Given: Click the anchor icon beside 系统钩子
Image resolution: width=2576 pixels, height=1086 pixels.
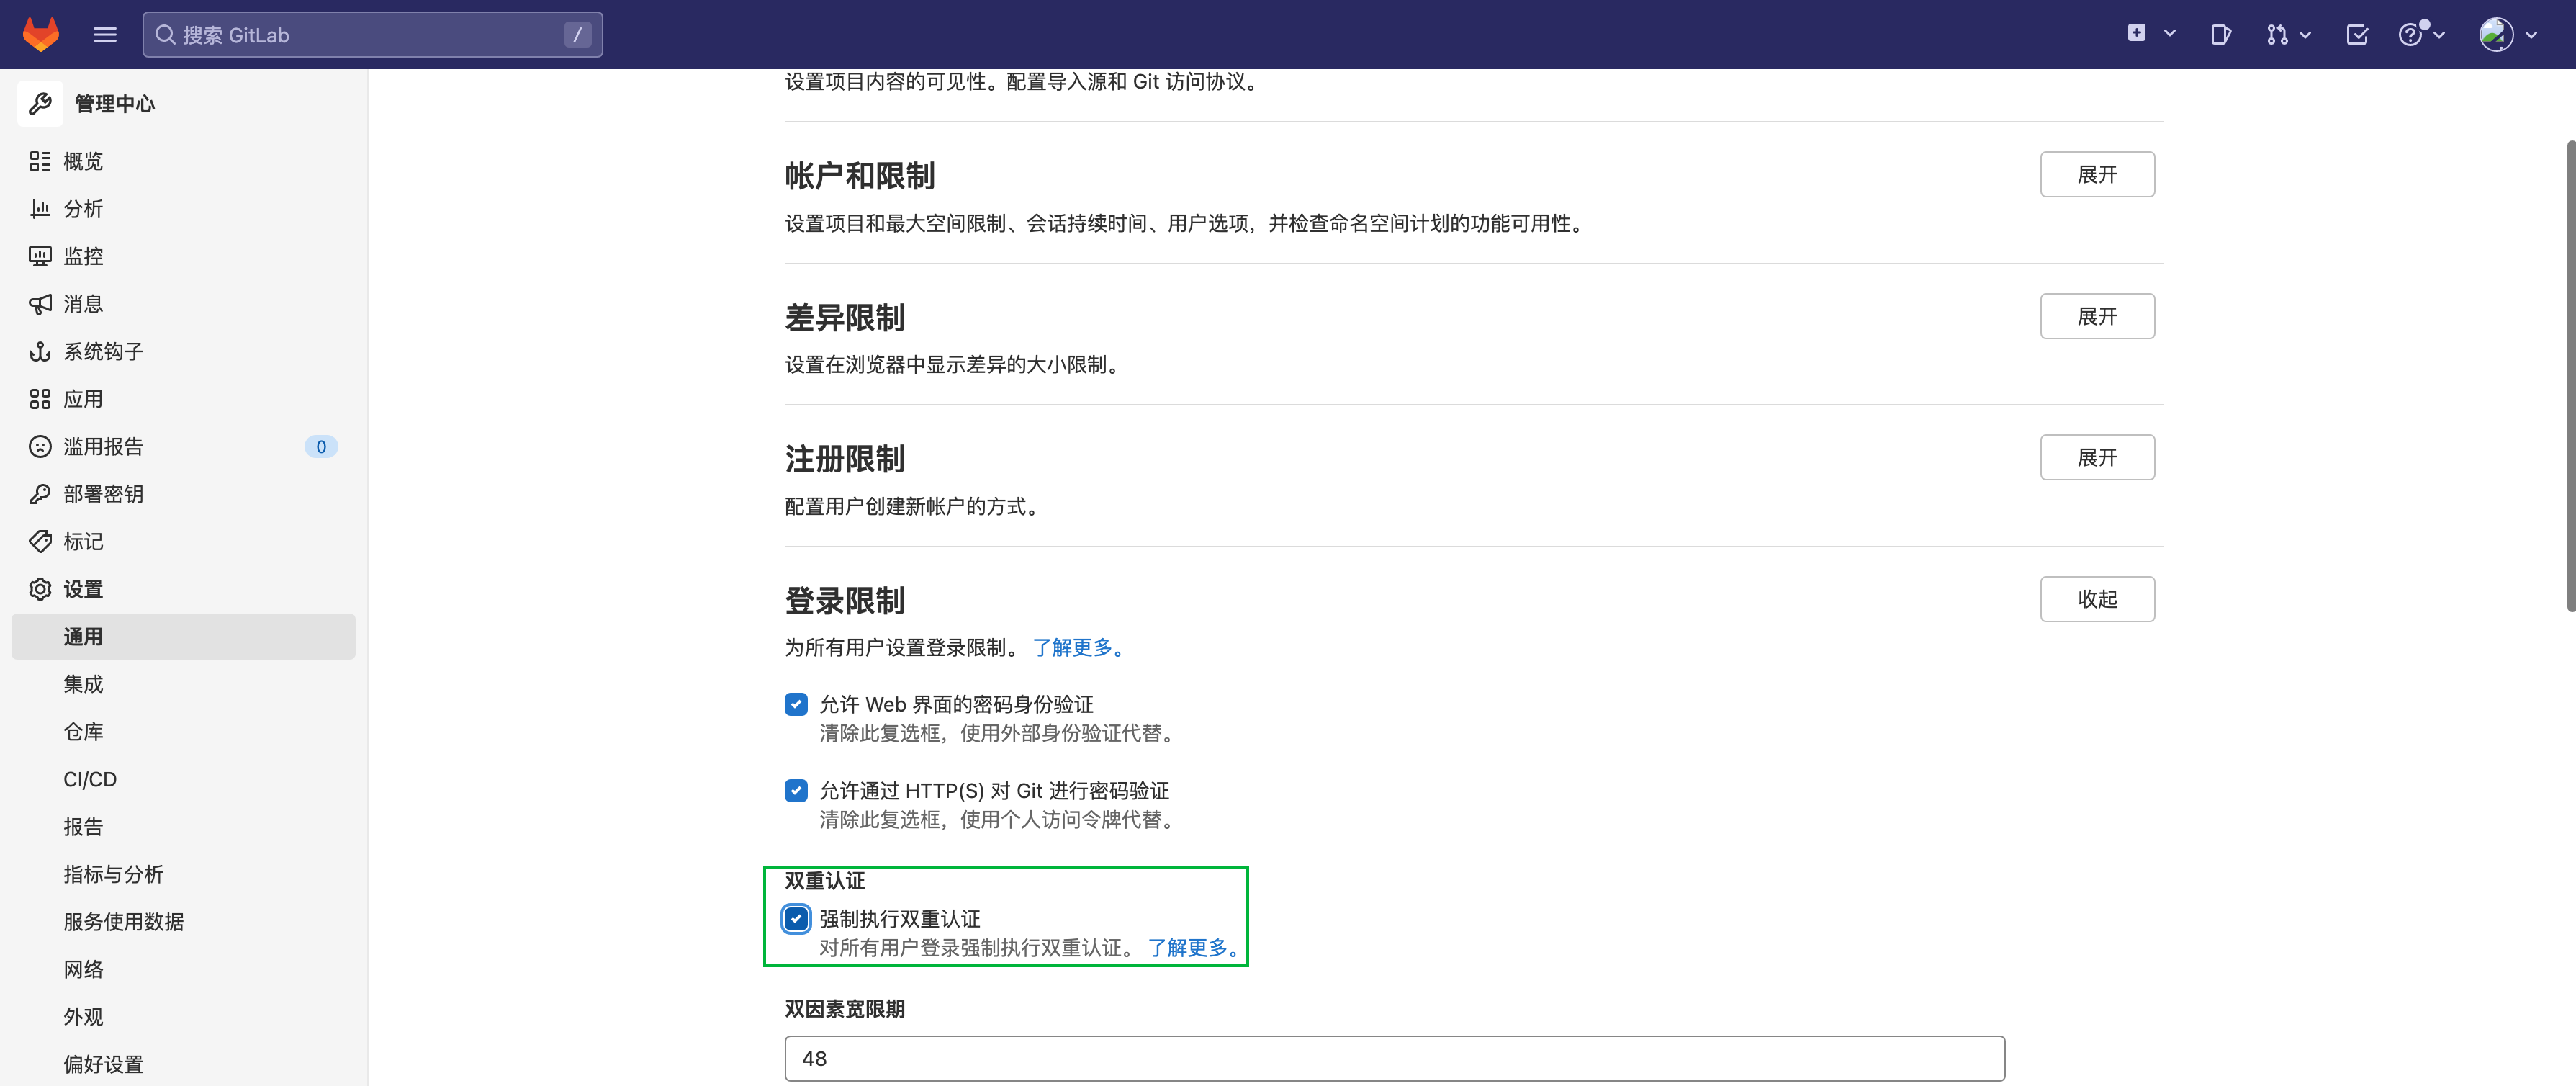Looking at the screenshot, I should tap(40, 351).
